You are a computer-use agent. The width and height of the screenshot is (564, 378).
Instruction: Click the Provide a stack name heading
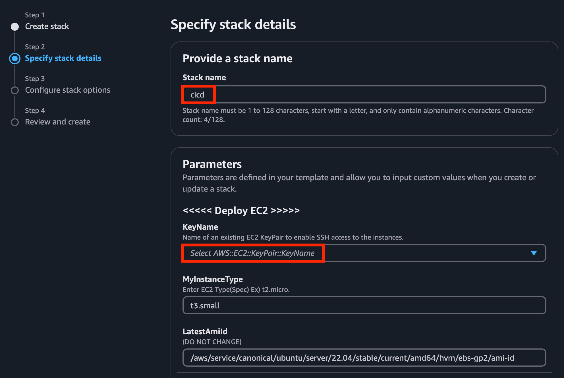coord(237,59)
